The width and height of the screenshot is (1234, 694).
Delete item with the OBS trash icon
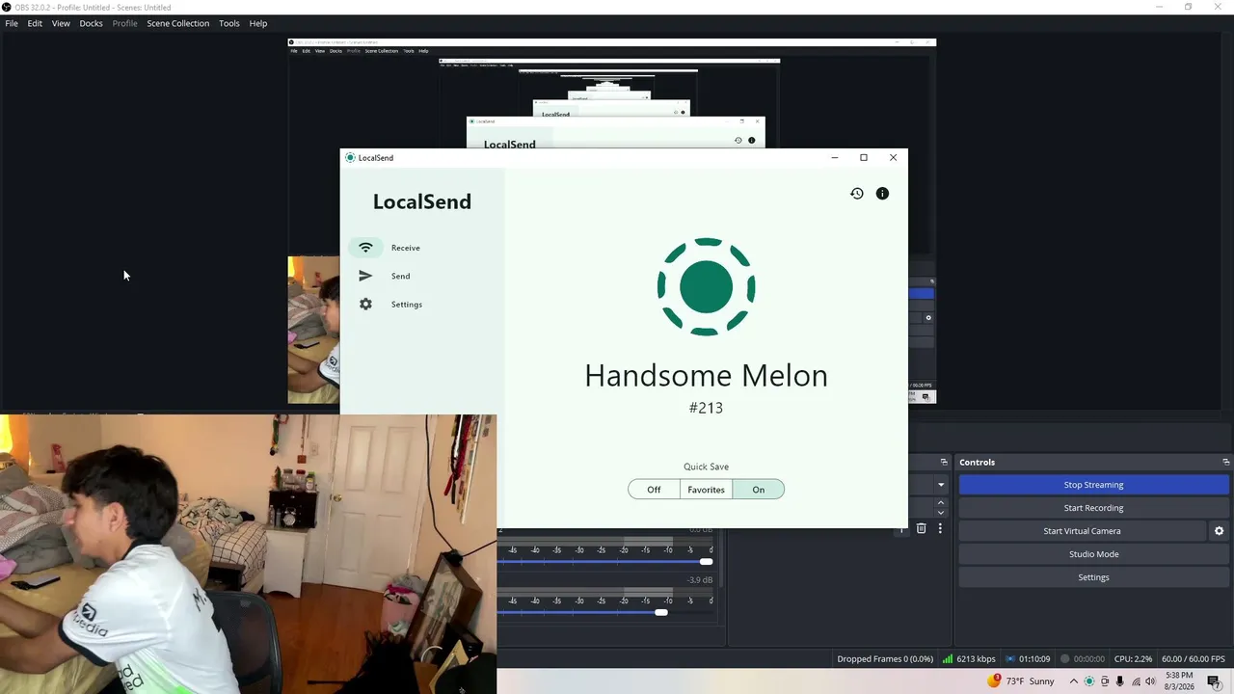(921, 528)
